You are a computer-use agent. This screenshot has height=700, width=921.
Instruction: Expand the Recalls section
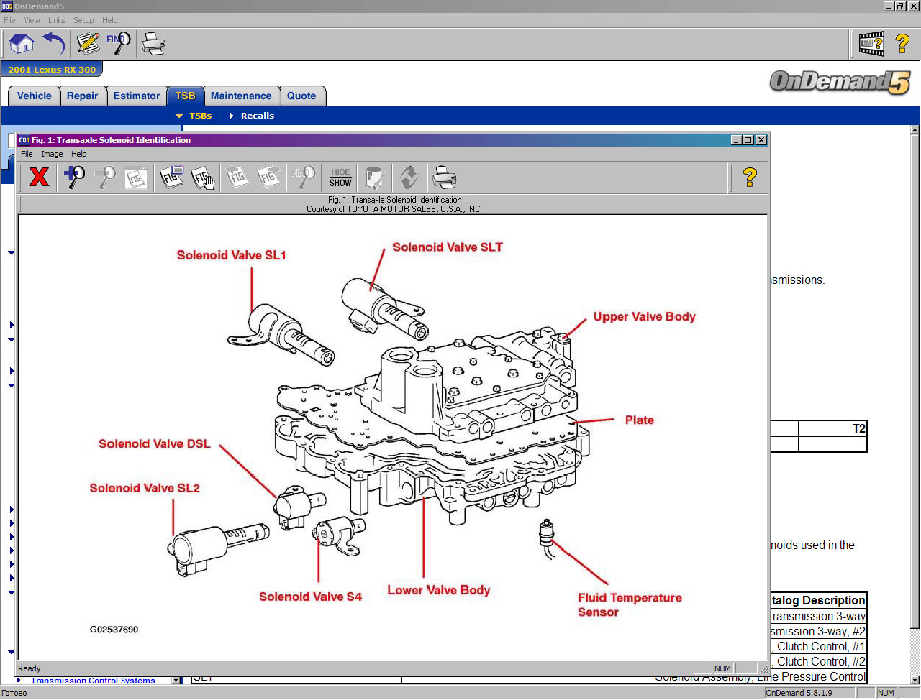257,116
